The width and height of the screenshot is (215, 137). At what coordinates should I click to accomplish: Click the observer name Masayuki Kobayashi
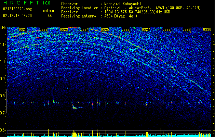(123, 4)
